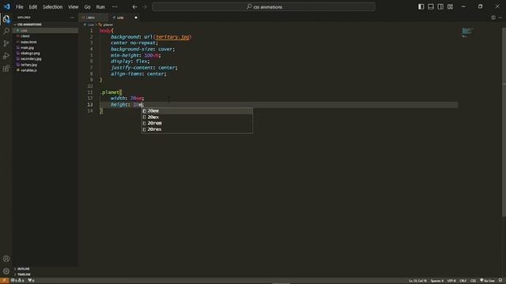Open Explorer Views and More Actions ellipsis
The width and height of the screenshot is (506, 284).
coord(72,17)
